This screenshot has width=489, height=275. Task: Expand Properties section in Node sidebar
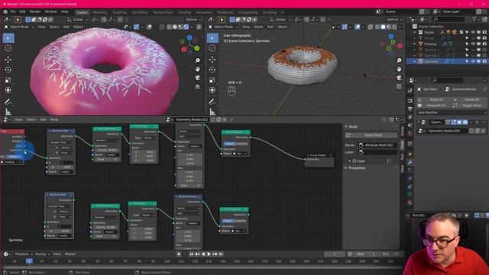point(346,168)
